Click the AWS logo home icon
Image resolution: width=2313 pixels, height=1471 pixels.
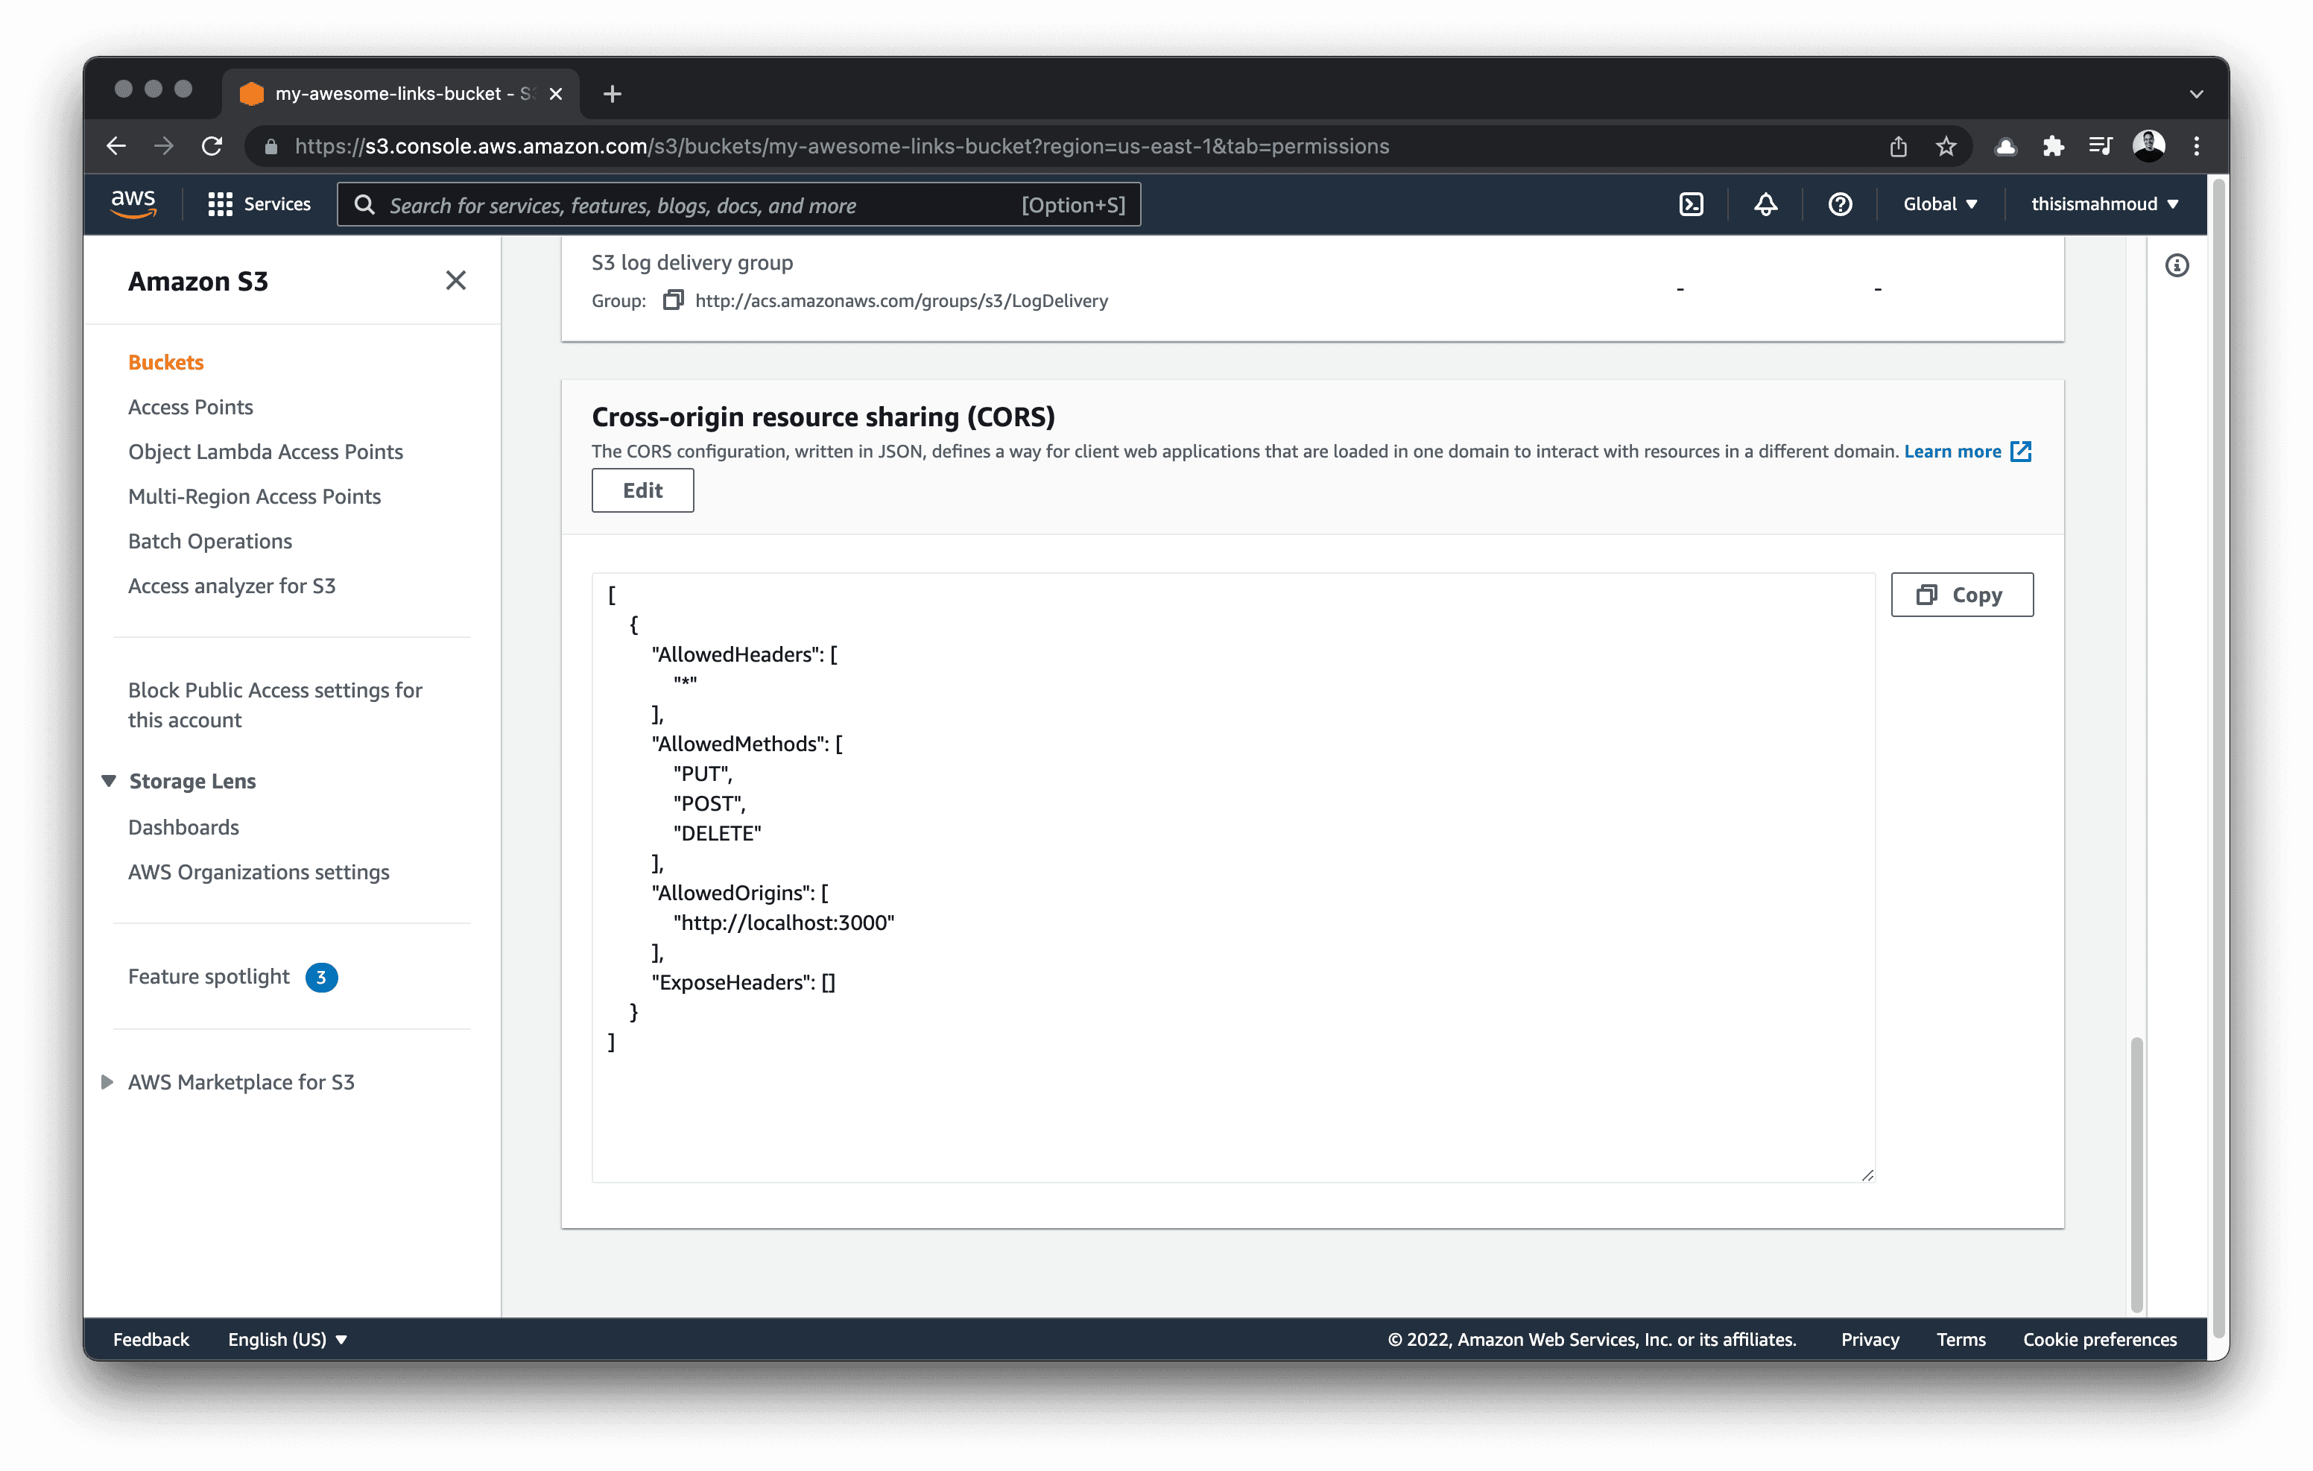[133, 203]
